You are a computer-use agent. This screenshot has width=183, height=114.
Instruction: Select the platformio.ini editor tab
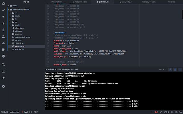tap(103, 2)
